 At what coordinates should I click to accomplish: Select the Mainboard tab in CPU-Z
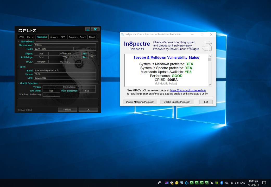pyautogui.click(x=42, y=37)
